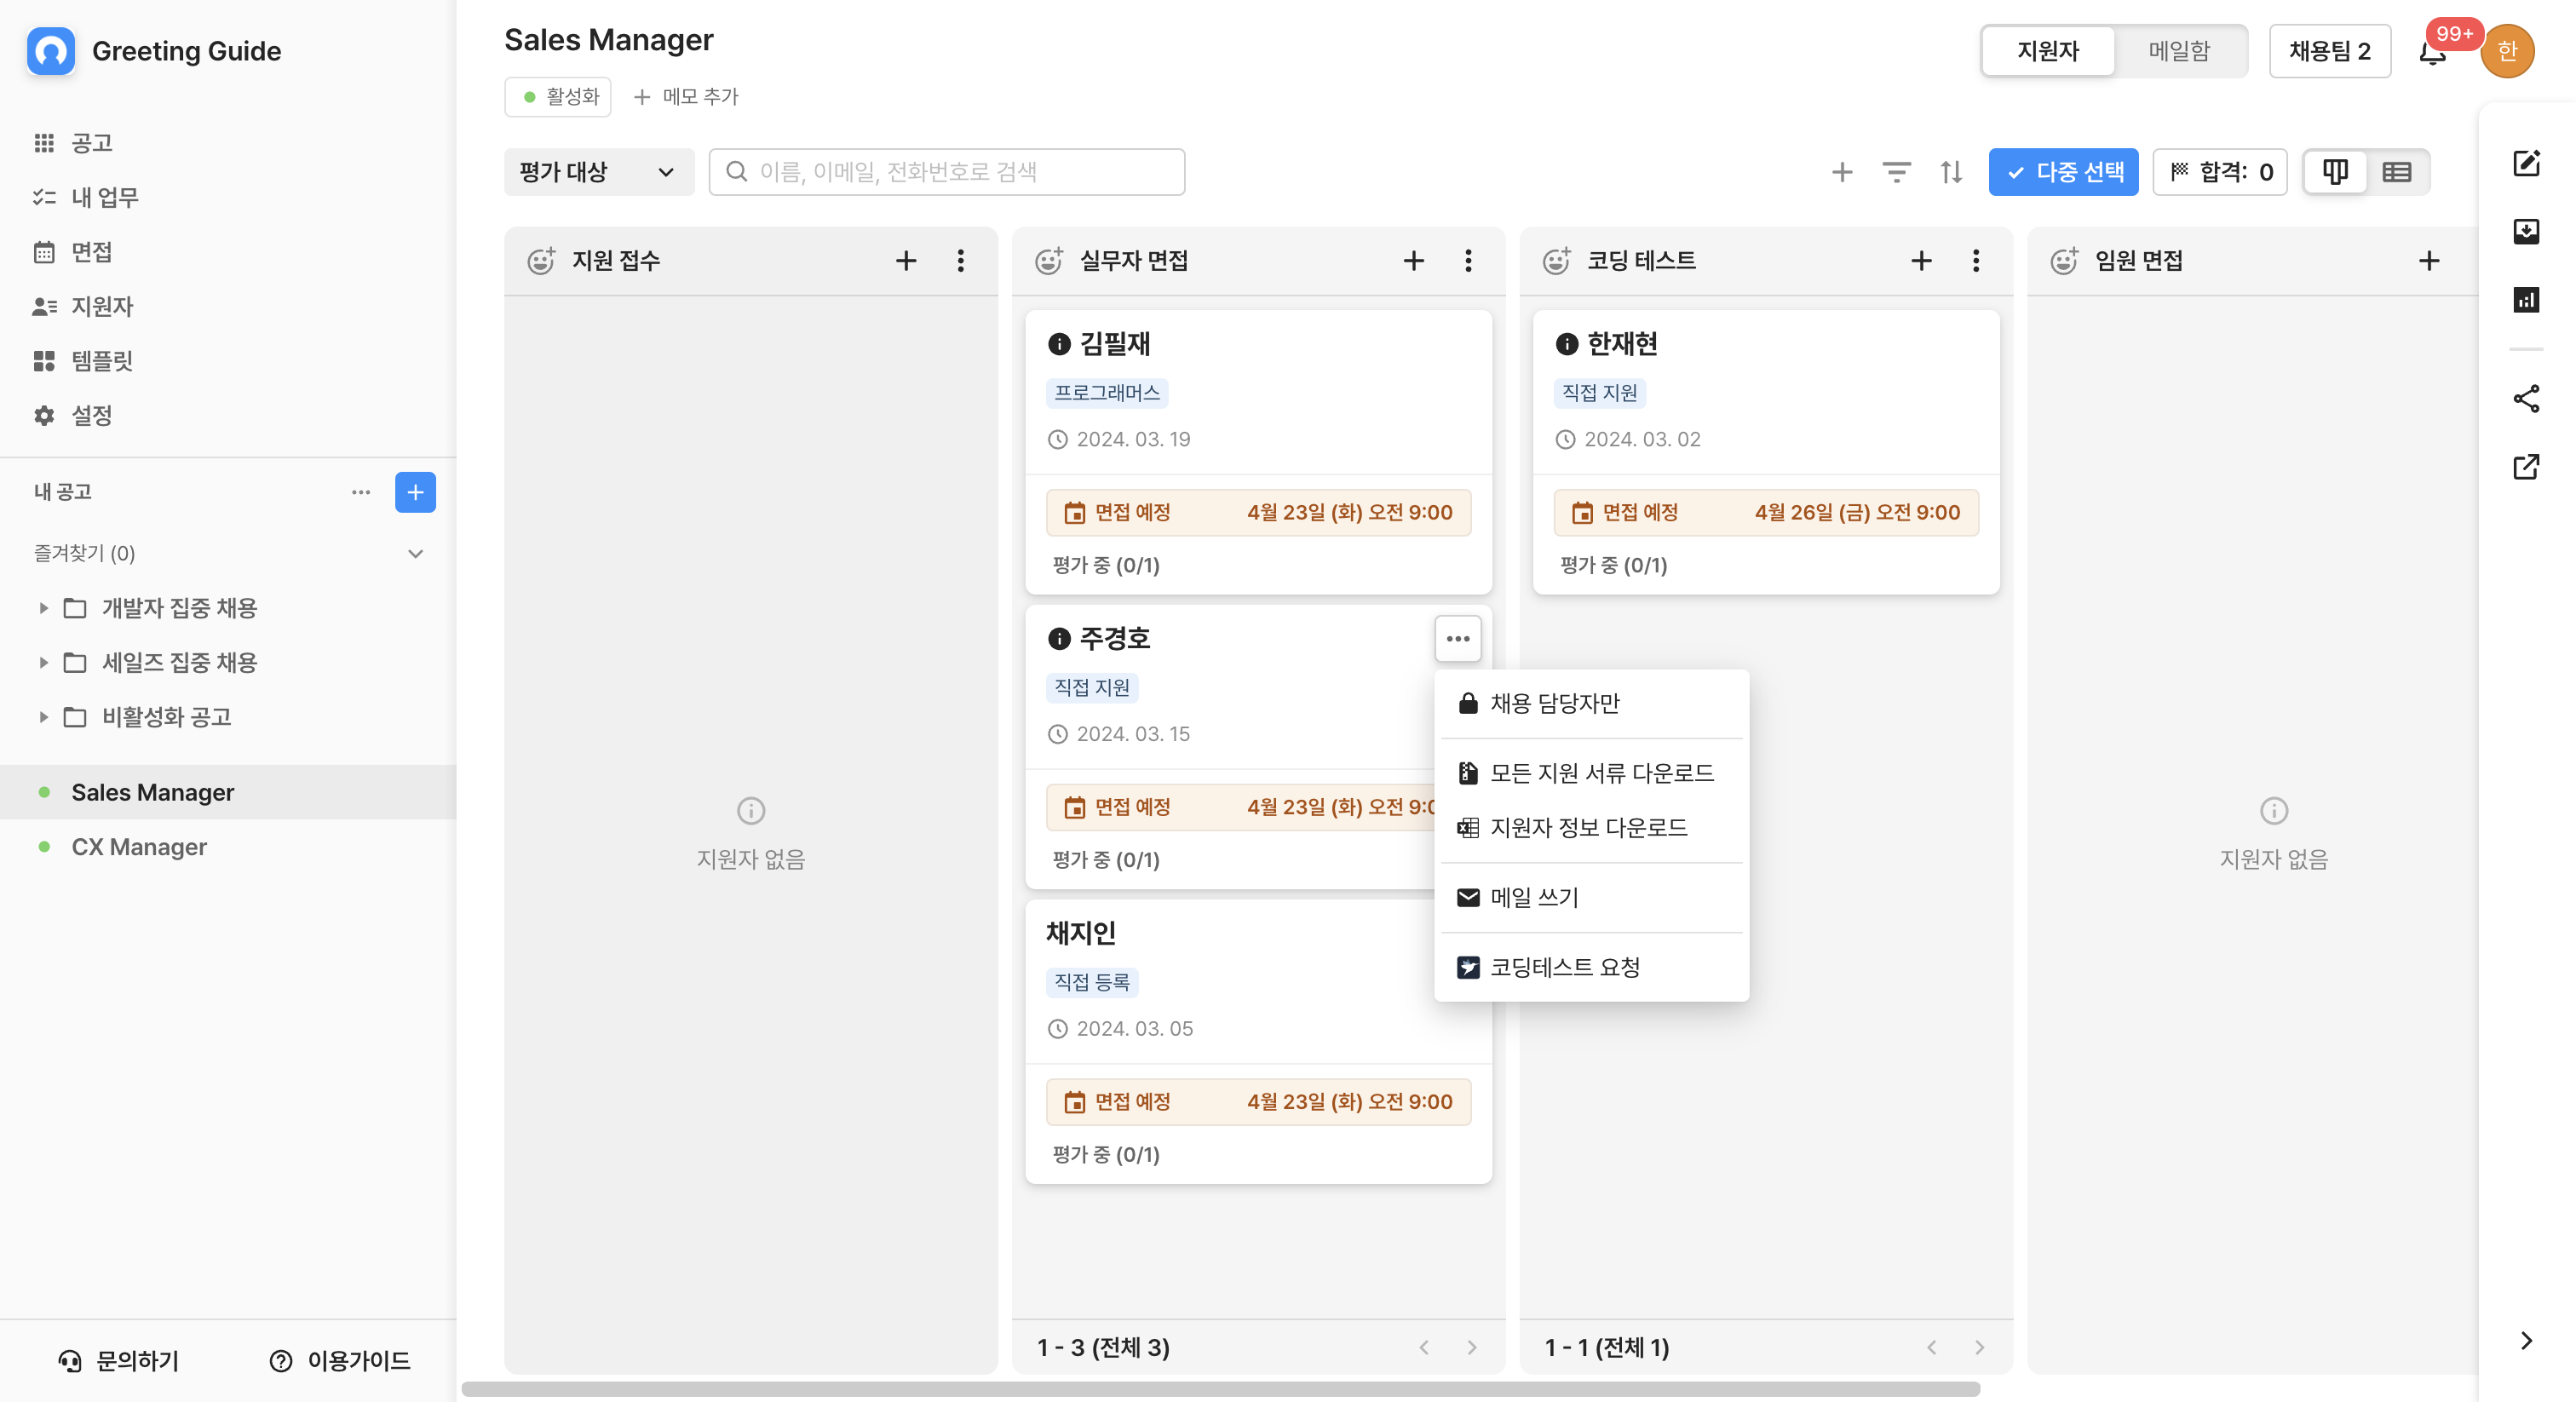Click the 실무자 면접 column evaluator icon

[x=1049, y=261]
